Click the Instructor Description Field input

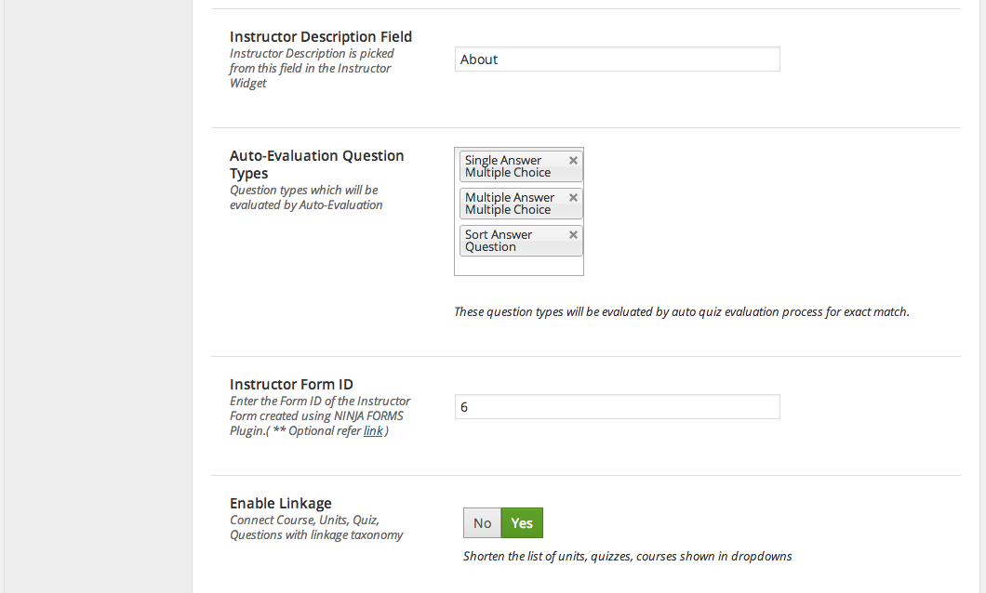point(617,59)
